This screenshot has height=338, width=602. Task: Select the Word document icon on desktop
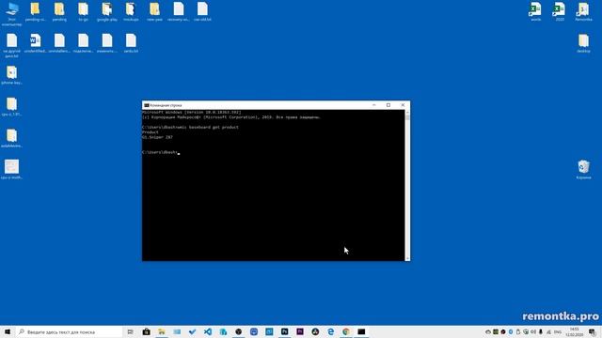click(x=36, y=43)
